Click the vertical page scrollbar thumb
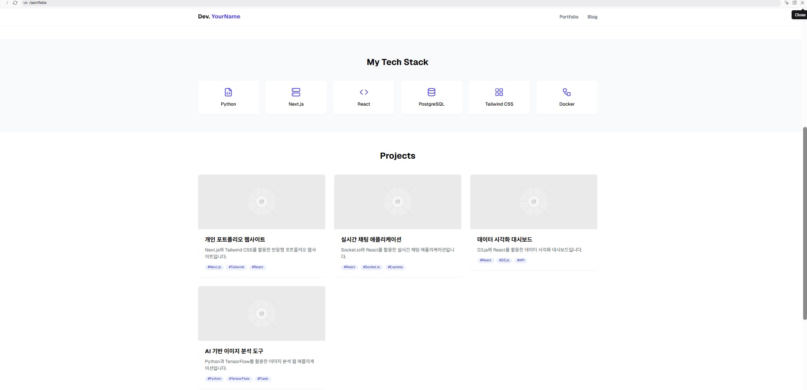 point(804,223)
